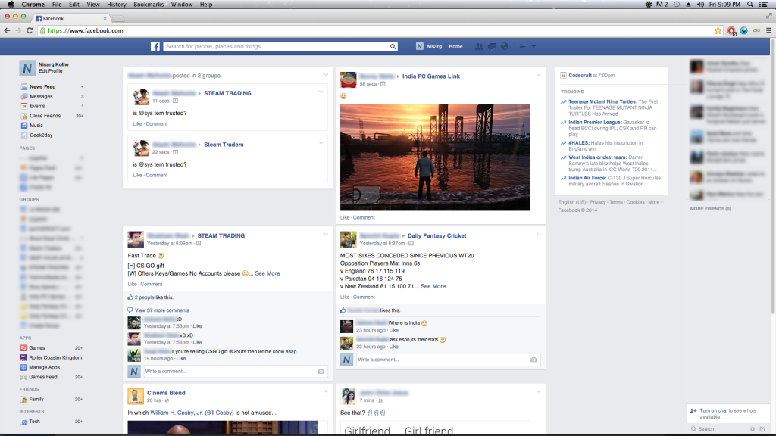Image resolution: width=776 pixels, height=436 pixels.
Task: Click the Games app icon in the sidebar
Action: [x=23, y=348]
